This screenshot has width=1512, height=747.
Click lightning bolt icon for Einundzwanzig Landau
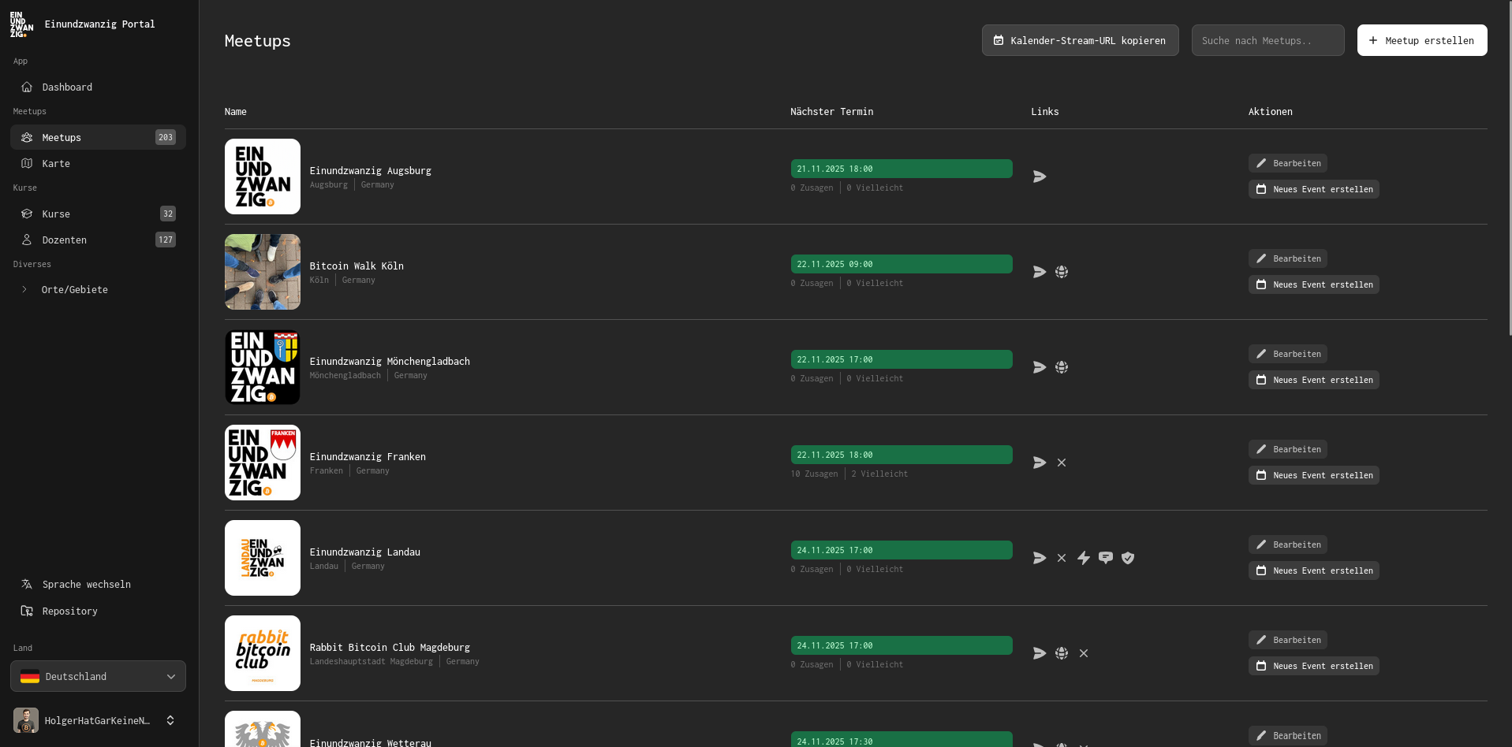point(1084,558)
